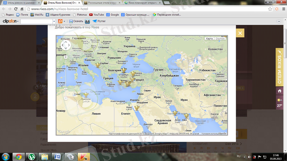Viewport: 287px width, 161px height.
Task: Switch to the 'отель риксос в шымкент' tab
Action: click(22, 3)
